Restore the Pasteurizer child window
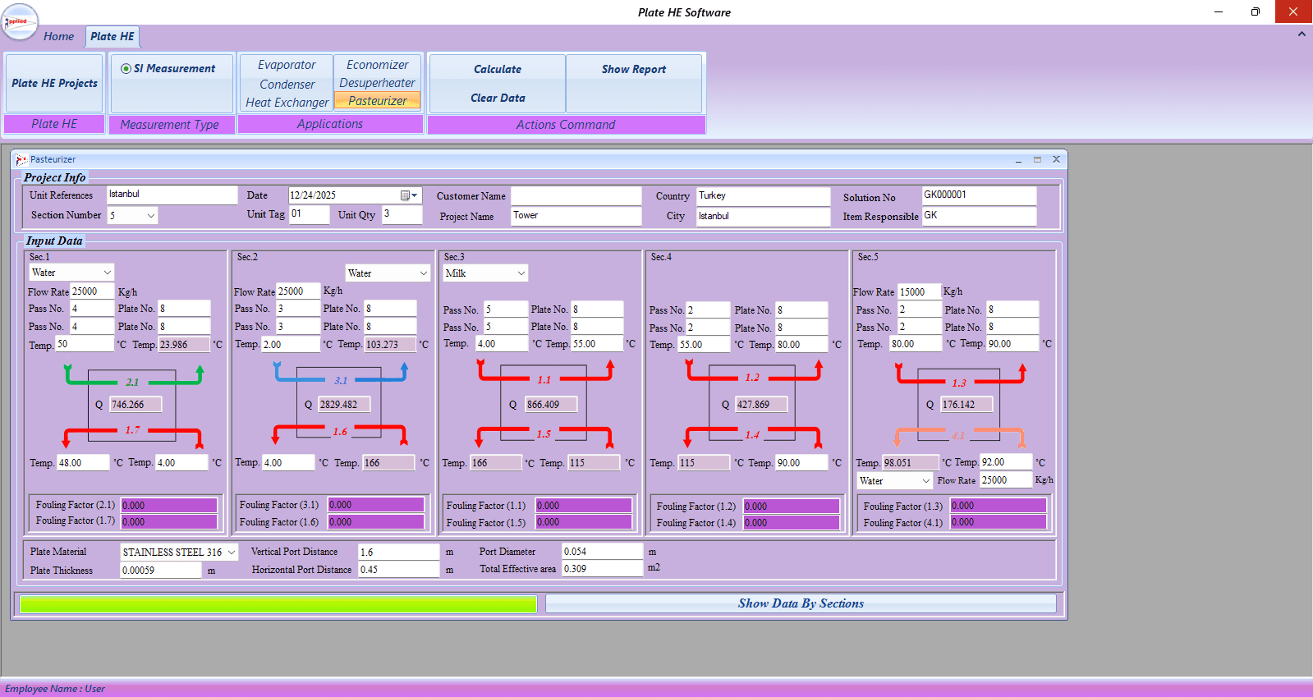The image size is (1313, 697). [x=1037, y=160]
